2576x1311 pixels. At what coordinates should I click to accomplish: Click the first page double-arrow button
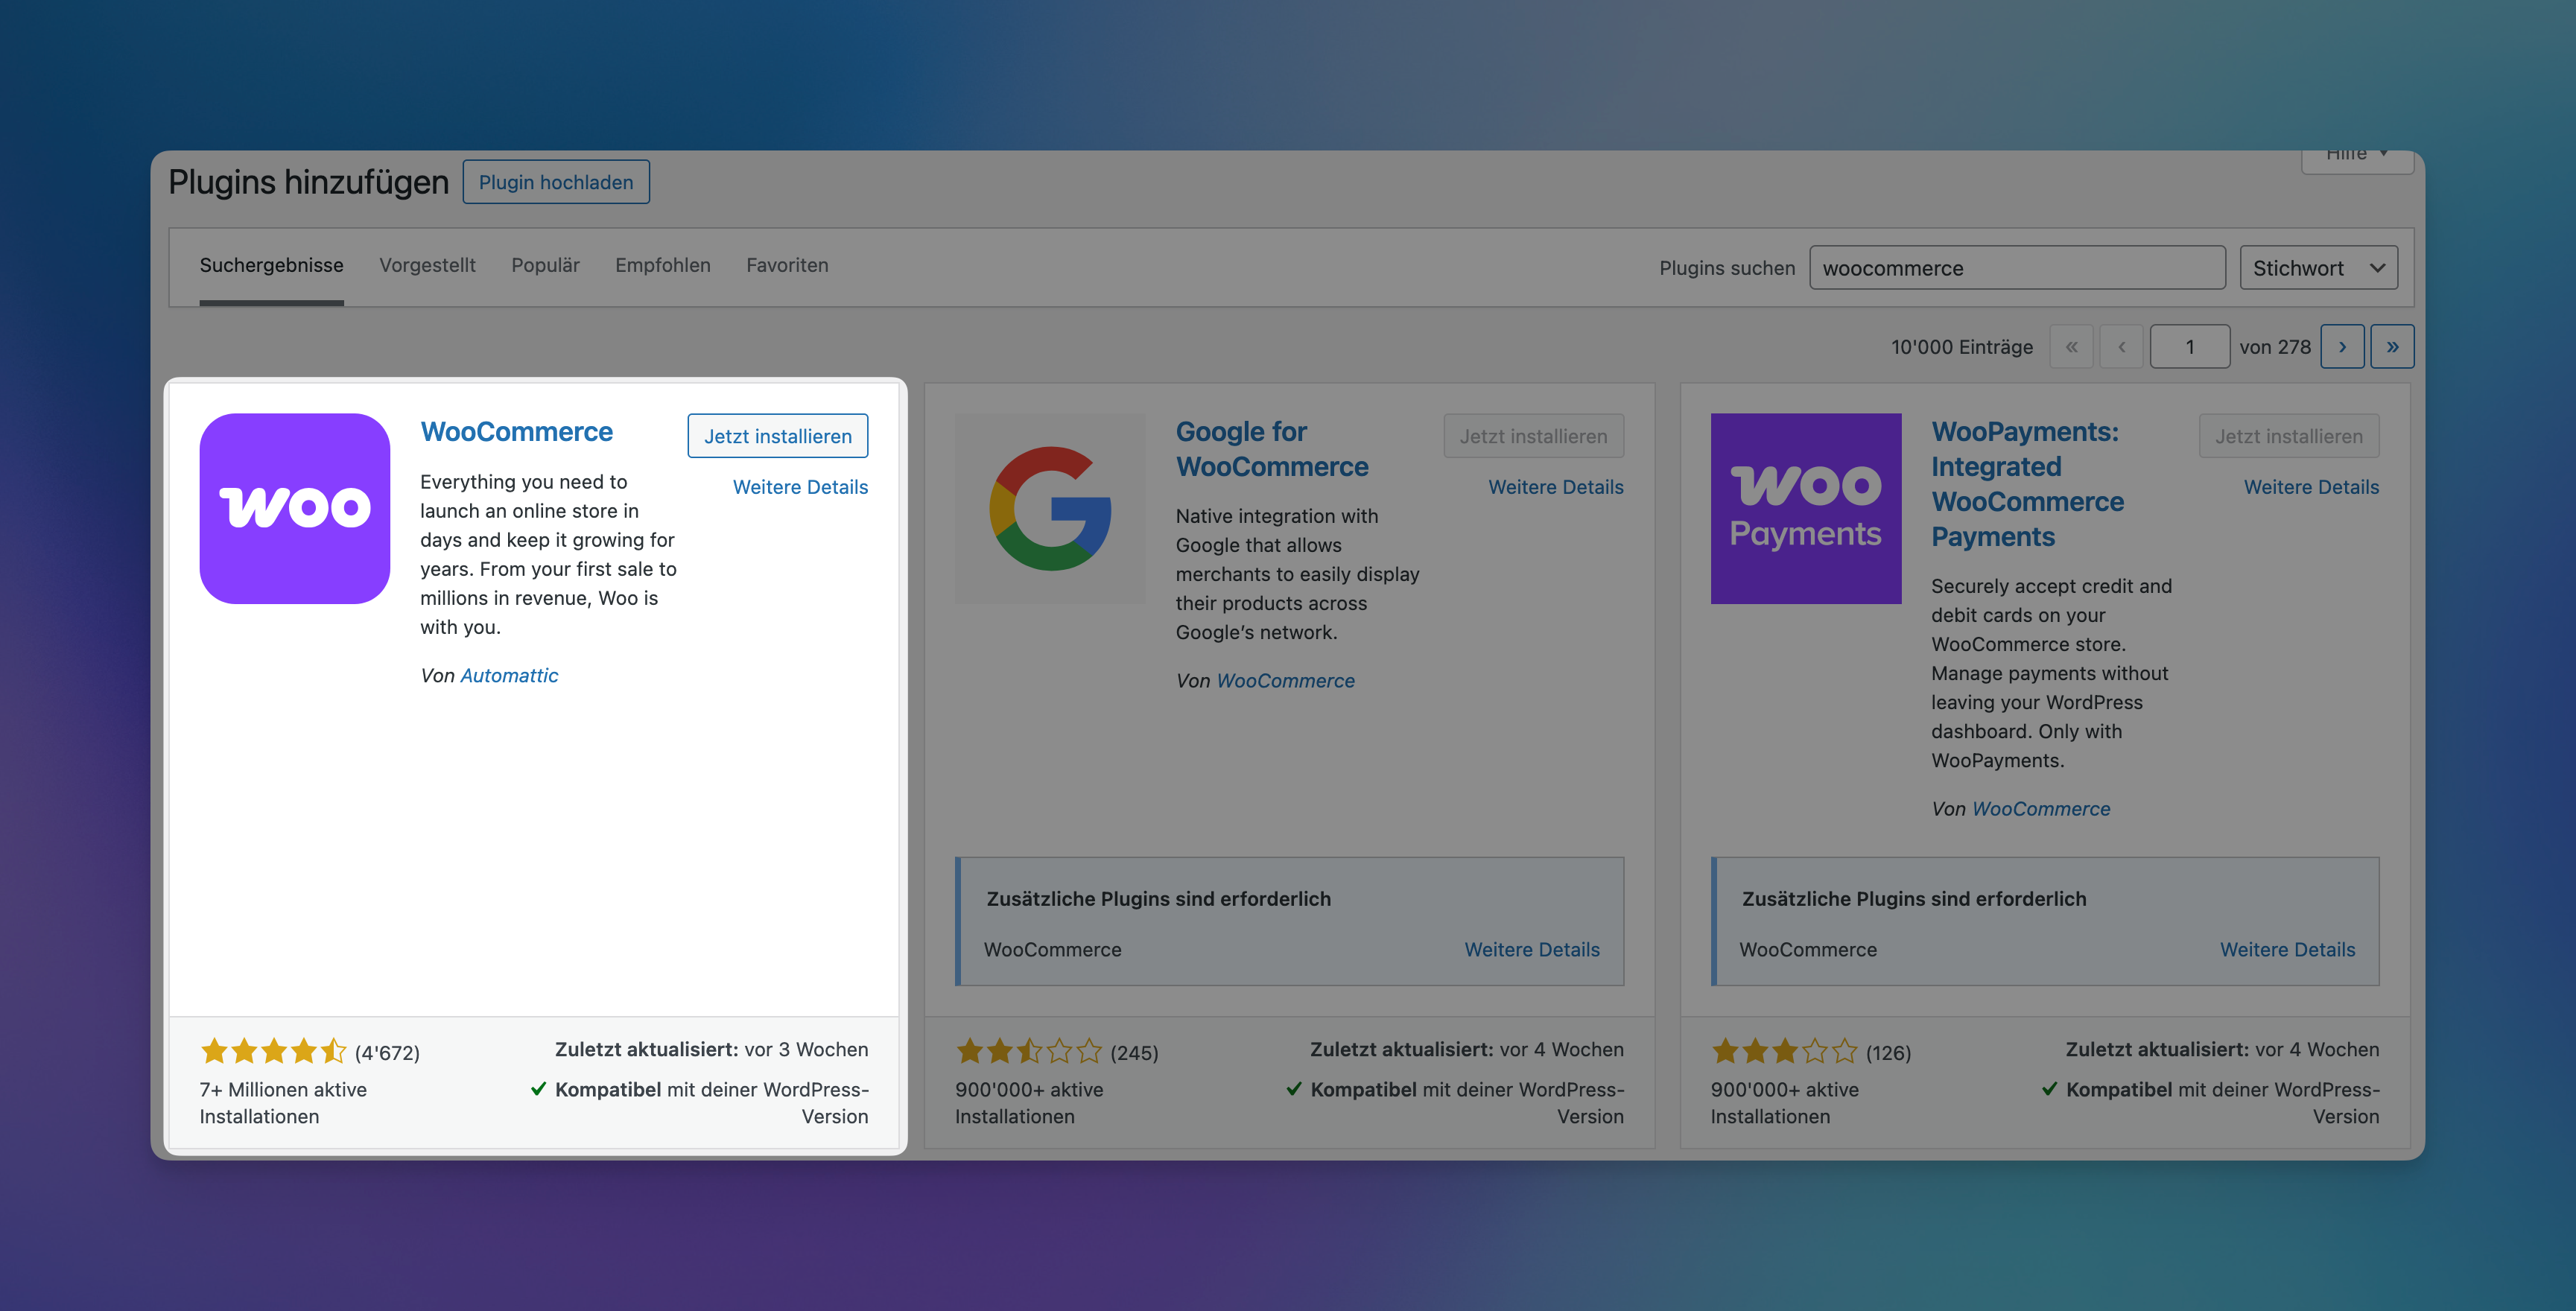(2071, 347)
